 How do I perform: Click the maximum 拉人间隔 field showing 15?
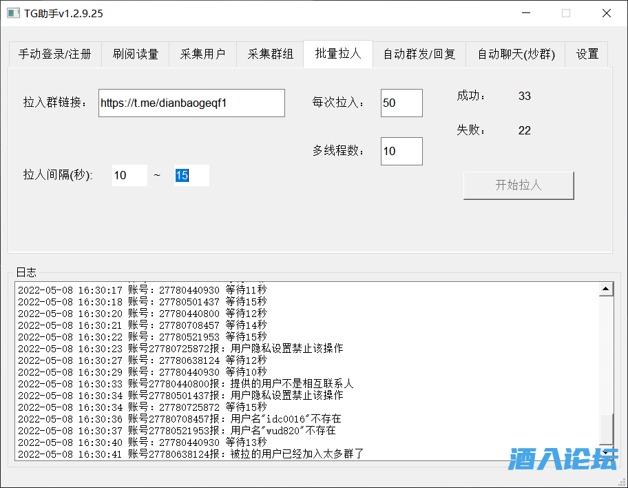(191, 176)
